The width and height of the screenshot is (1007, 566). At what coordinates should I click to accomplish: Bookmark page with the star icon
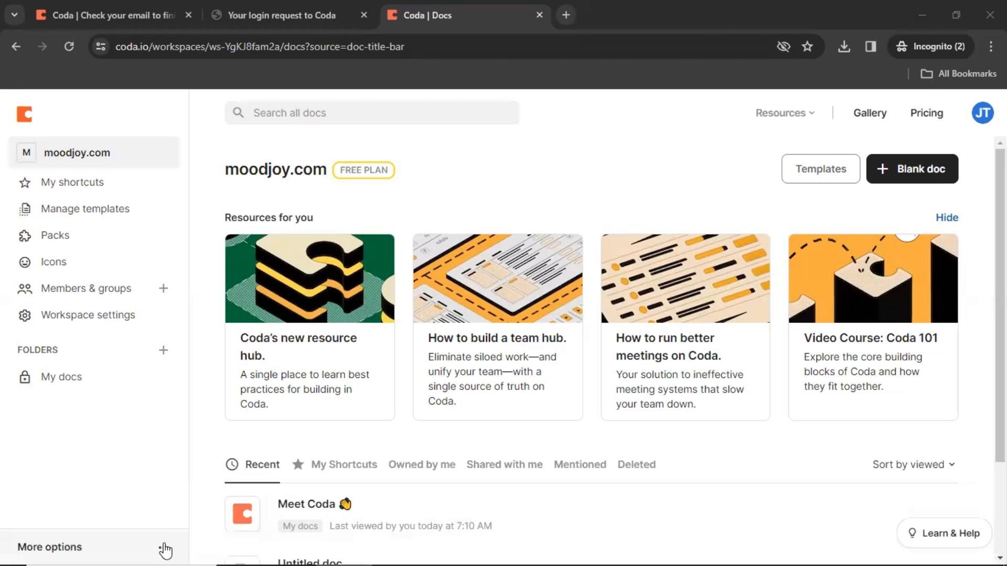click(x=807, y=47)
